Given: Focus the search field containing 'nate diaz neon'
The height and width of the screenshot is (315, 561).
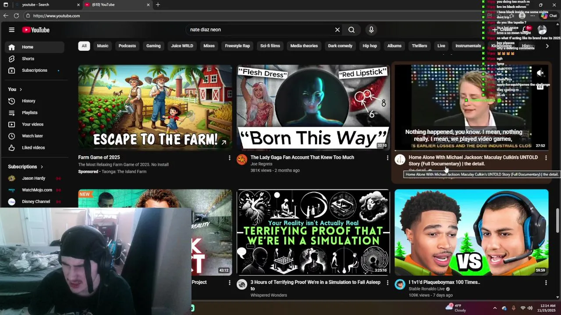Looking at the screenshot, I should click(259, 30).
